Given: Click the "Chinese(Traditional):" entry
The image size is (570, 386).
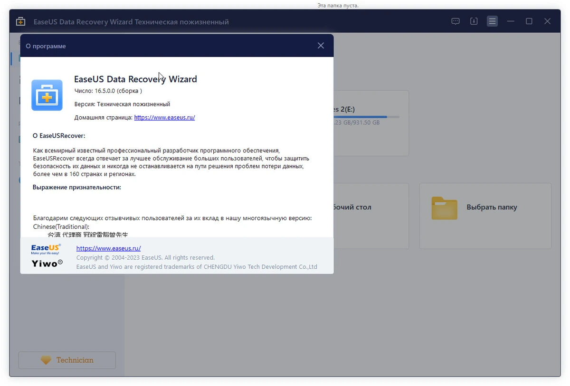Looking at the screenshot, I should tap(61, 227).
